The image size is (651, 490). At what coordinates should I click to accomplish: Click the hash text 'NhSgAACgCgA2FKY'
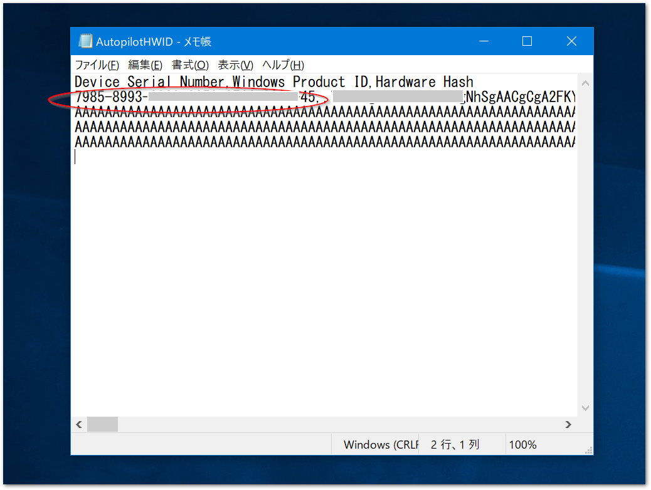pos(521,97)
